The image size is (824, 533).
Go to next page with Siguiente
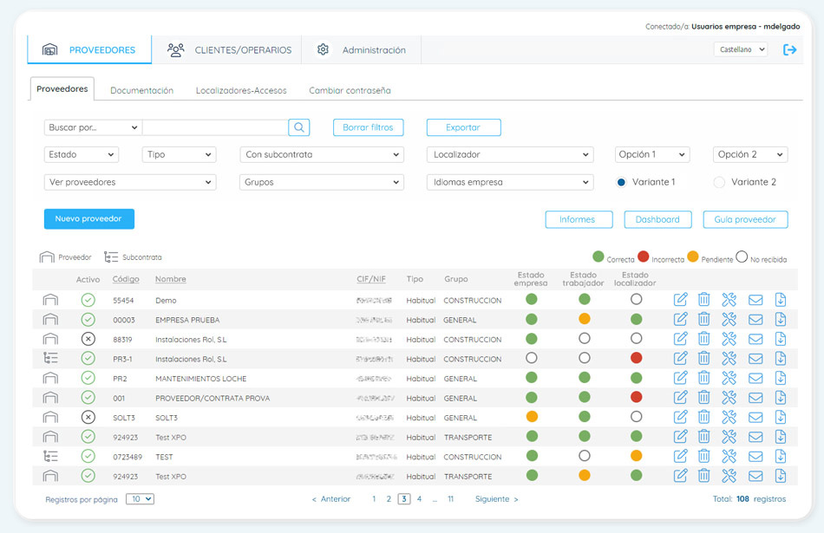click(x=497, y=499)
